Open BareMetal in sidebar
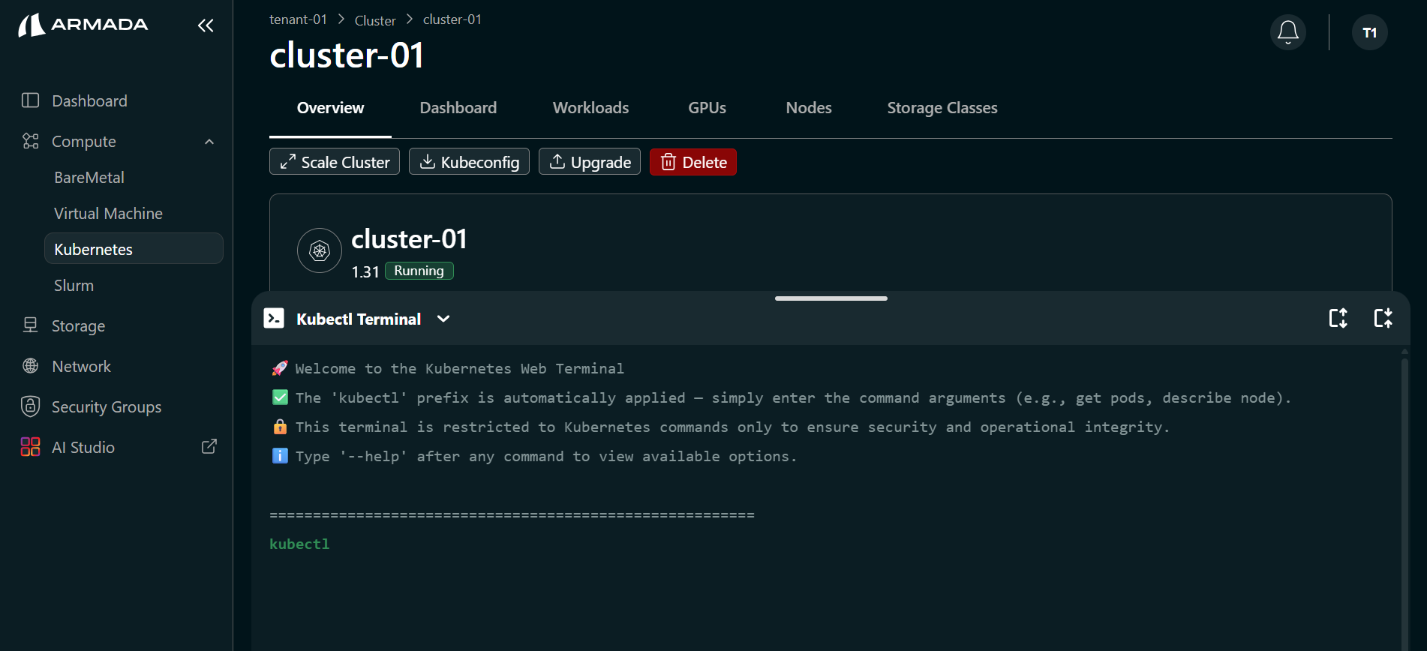The image size is (1427, 651). 89,178
